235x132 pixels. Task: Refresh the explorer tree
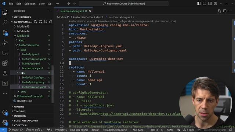coord(46,22)
